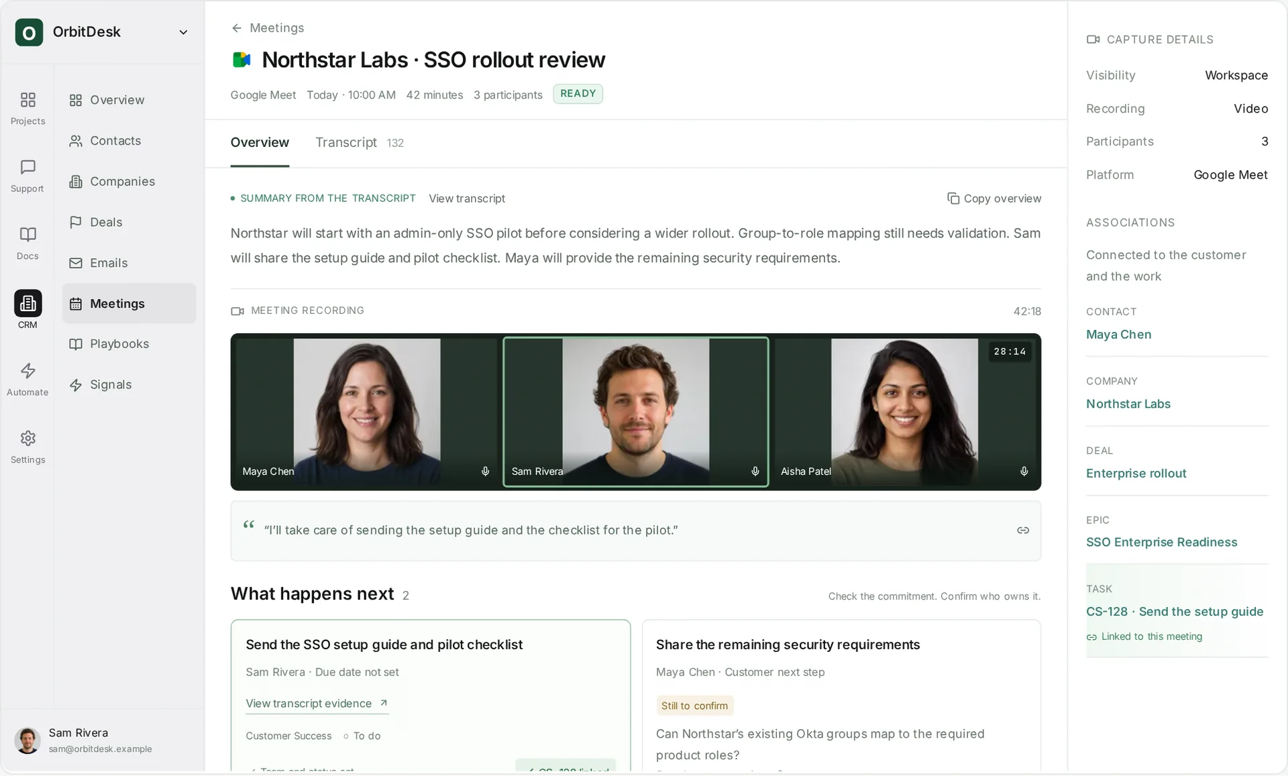Click the meeting recording camera icon
The image size is (1288, 776).
point(237,311)
